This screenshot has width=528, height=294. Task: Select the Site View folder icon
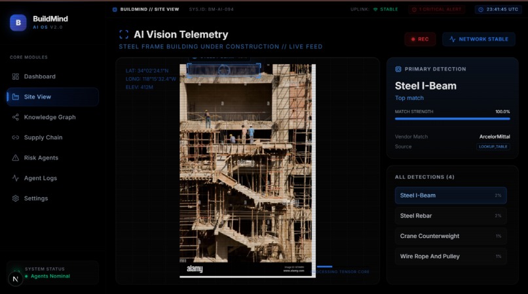[16, 97]
